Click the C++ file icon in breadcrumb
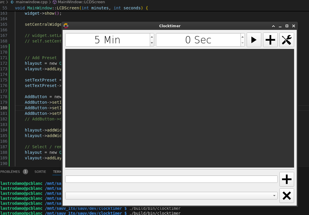This screenshot has width=309, height=215. pos(12,2)
